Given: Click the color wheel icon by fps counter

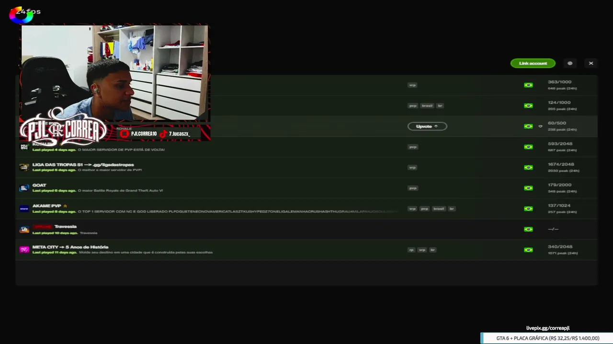Looking at the screenshot, I should [21, 15].
